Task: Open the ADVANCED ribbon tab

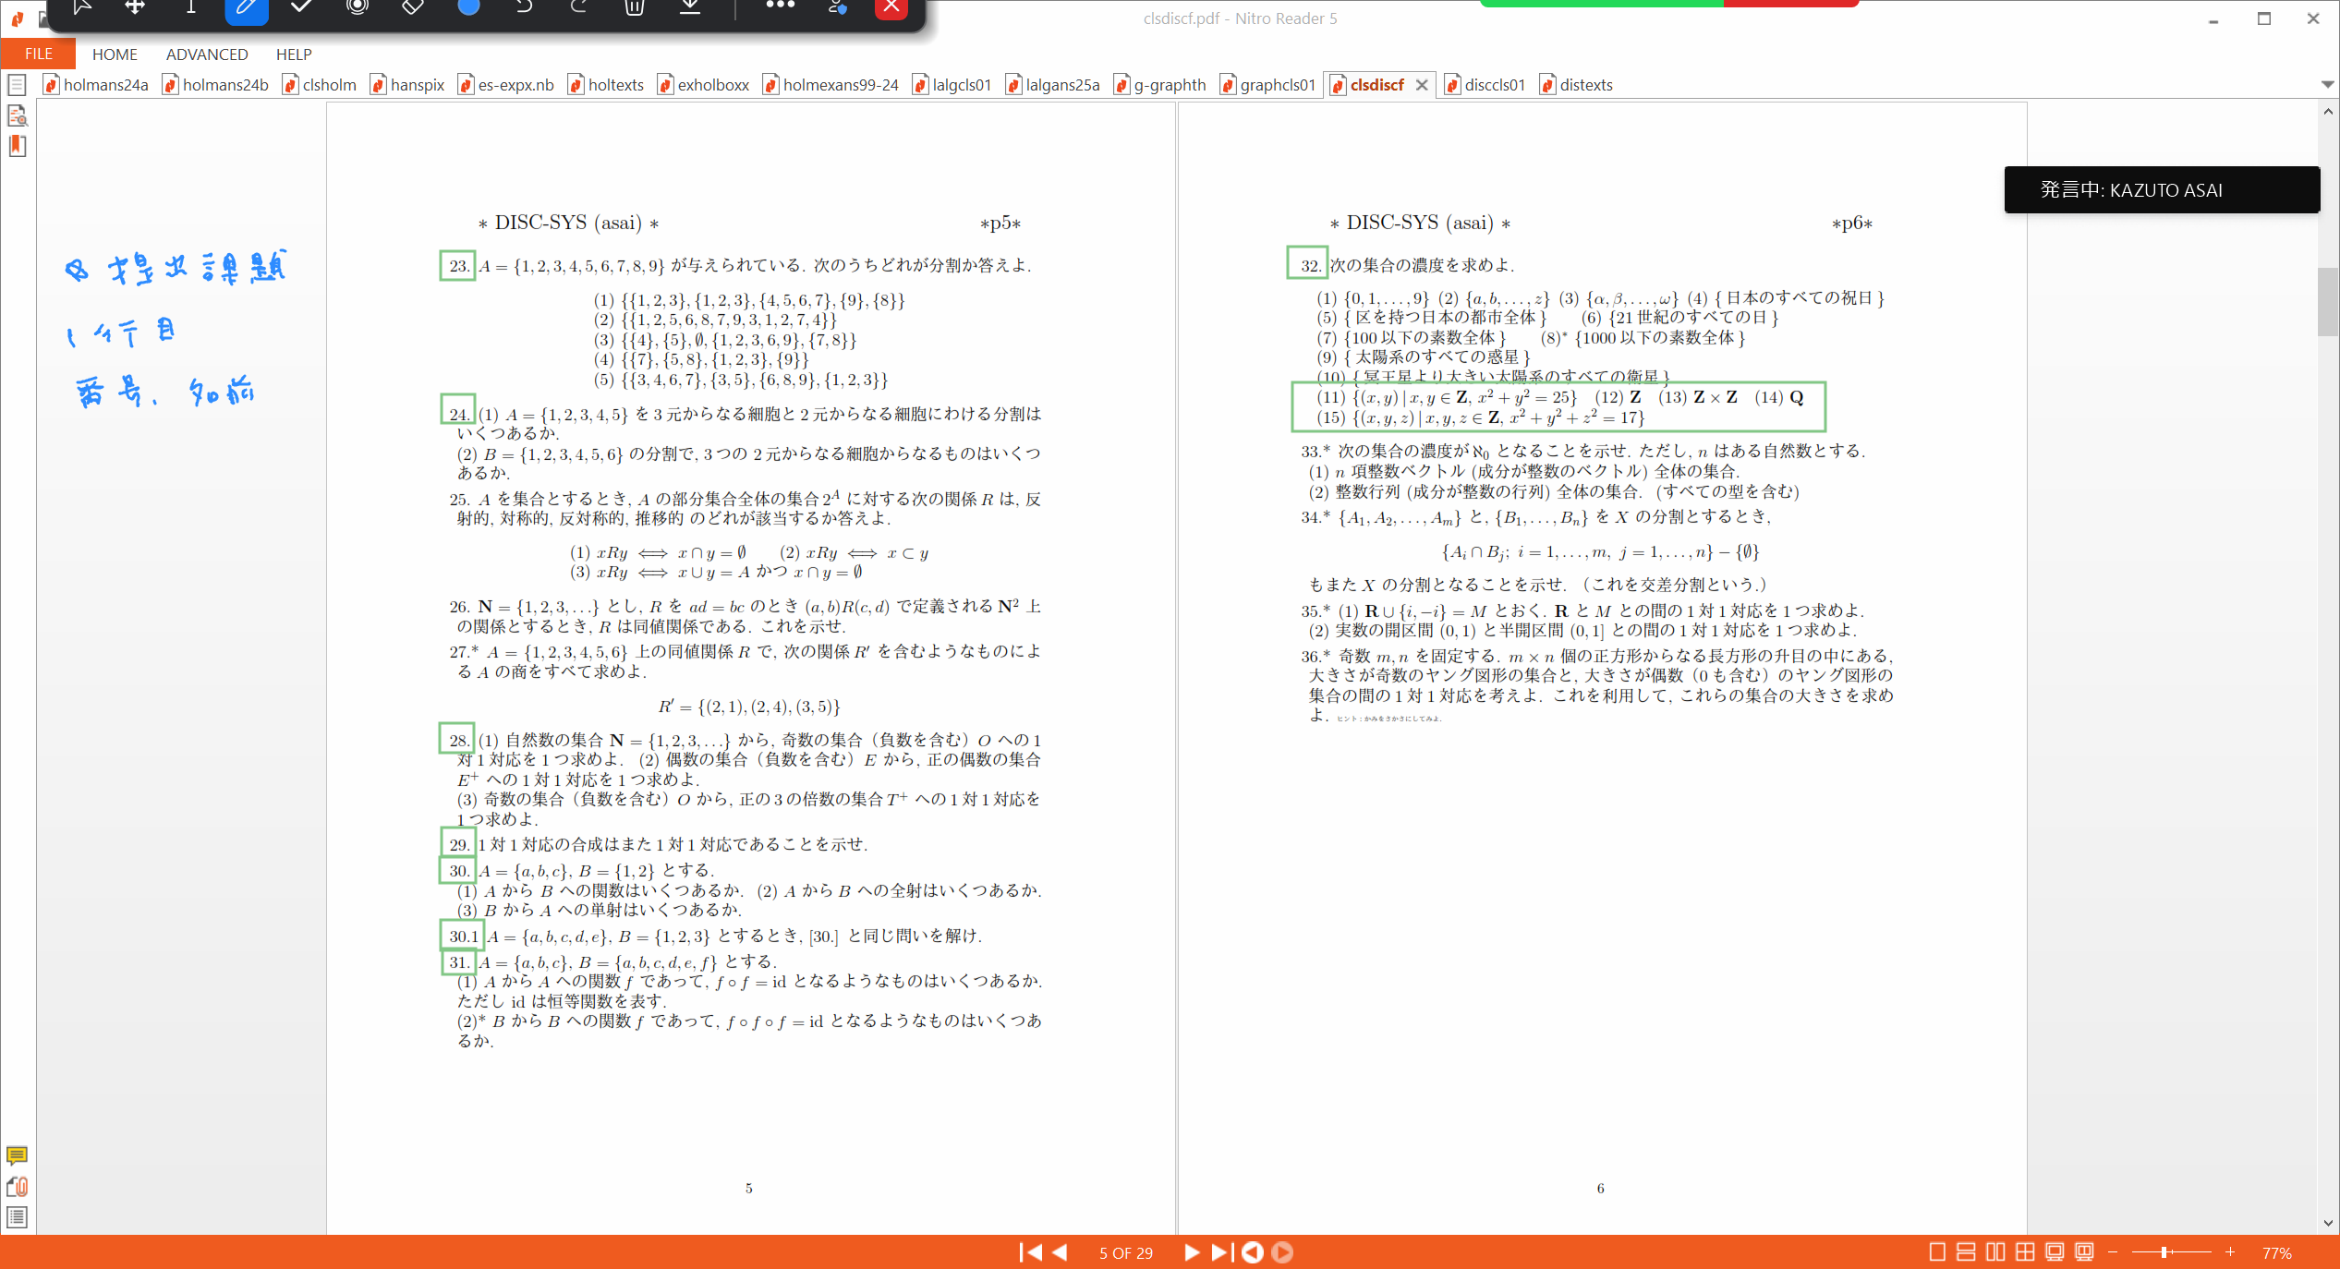Action: pos(207,54)
